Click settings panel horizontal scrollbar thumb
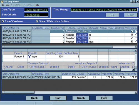The image size is (139, 105). [63, 69]
